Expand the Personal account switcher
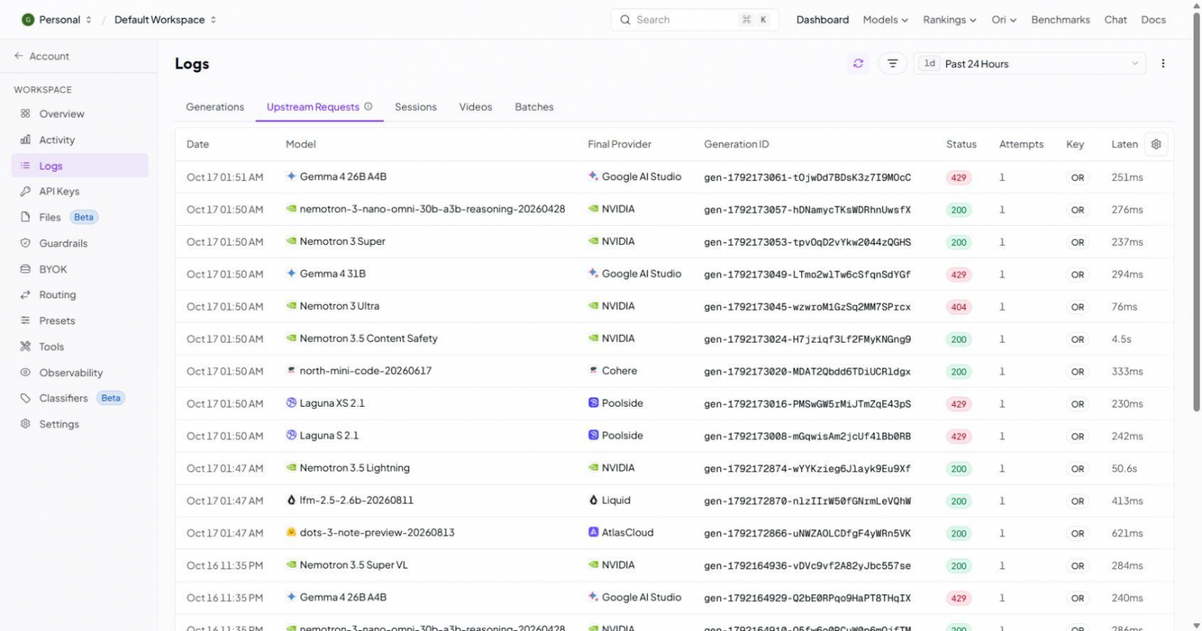This screenshot has width=1202, height=631. tap(56, 19)
